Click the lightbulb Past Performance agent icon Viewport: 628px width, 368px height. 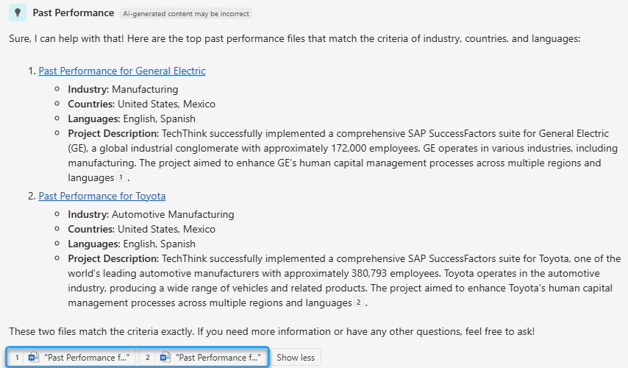click(x=16, y=13)
